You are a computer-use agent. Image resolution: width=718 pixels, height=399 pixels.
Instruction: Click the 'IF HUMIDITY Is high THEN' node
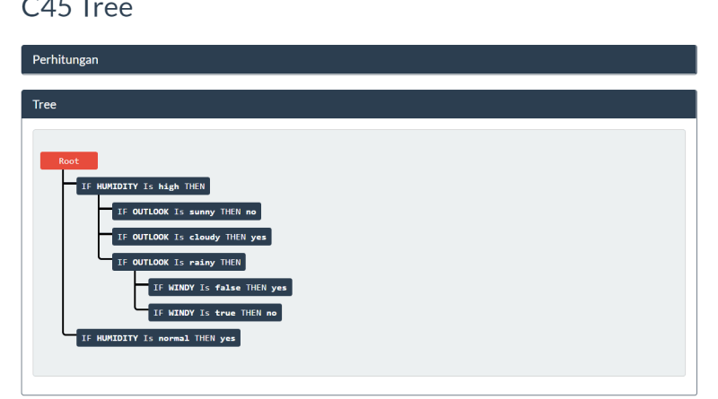click(x=143, y=186)
